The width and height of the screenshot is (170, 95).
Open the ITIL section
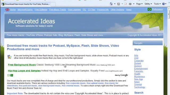(x=84, y=9)
